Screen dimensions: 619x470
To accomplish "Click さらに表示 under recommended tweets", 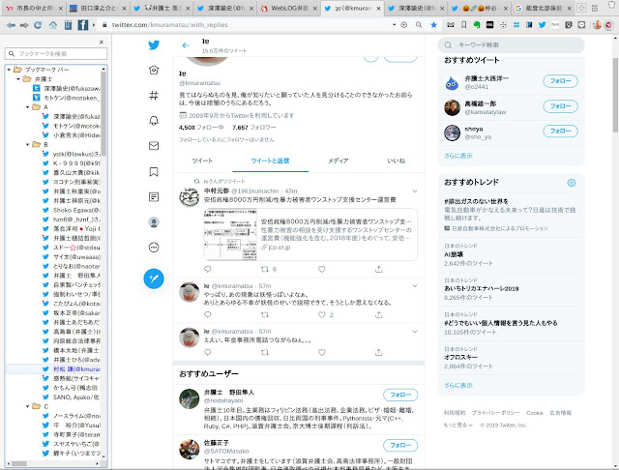I will click(457, 156).
